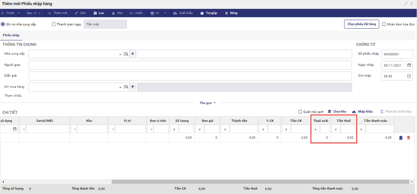Screen dimensions: 417x194
Task: Open Trợ giúp help
Action: pos(209,13)
